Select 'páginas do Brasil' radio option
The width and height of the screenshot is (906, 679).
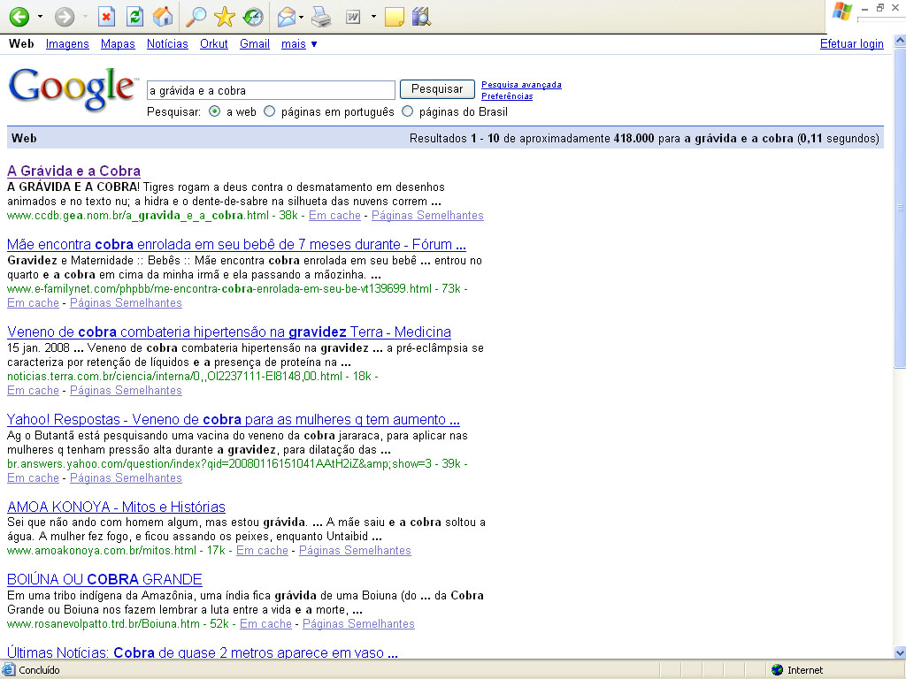pos(408,112)
